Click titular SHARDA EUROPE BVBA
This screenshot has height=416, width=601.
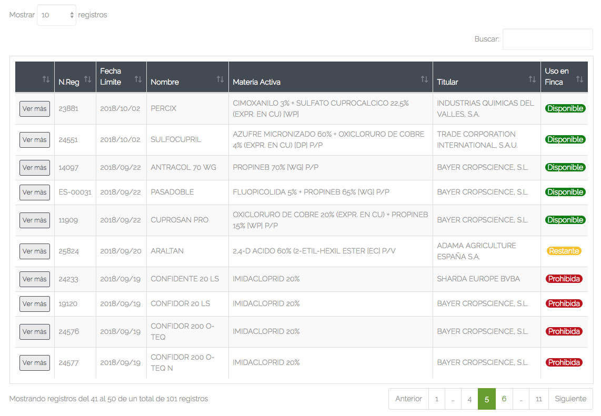[x=478, y=279]
